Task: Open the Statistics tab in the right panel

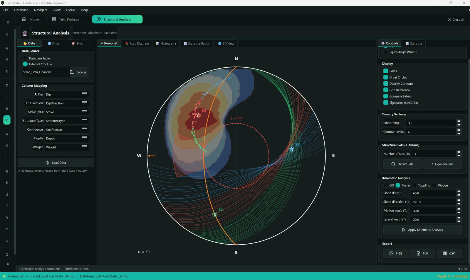Action: pos(414,43)
